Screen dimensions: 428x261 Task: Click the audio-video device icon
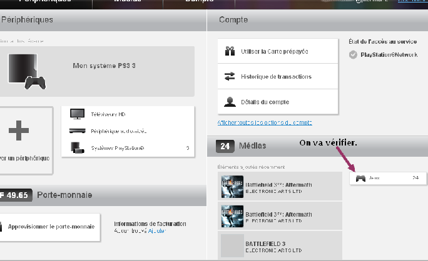(77, 131)
